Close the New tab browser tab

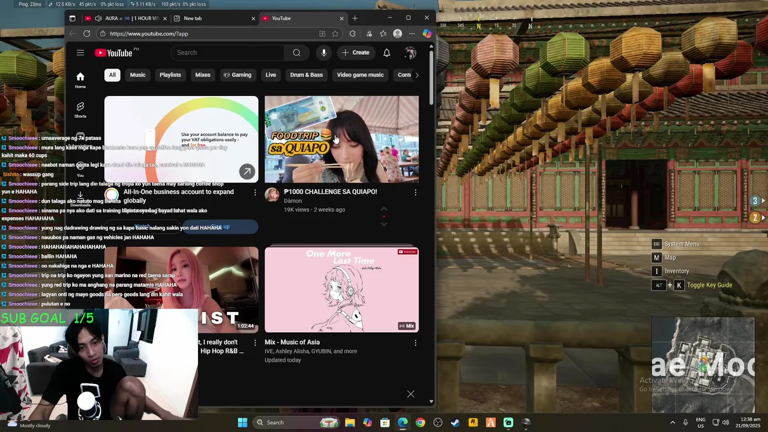(253, 19)
